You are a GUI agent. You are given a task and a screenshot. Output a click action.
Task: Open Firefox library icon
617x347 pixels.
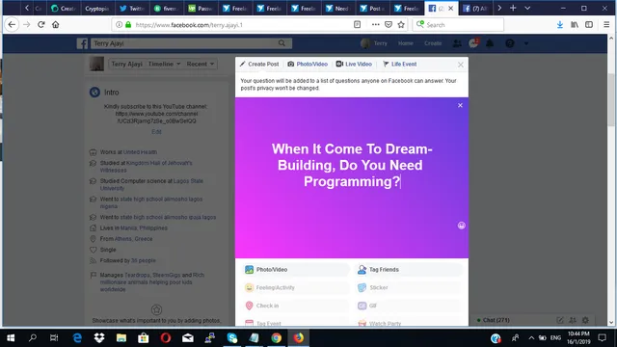click(575, 25)
